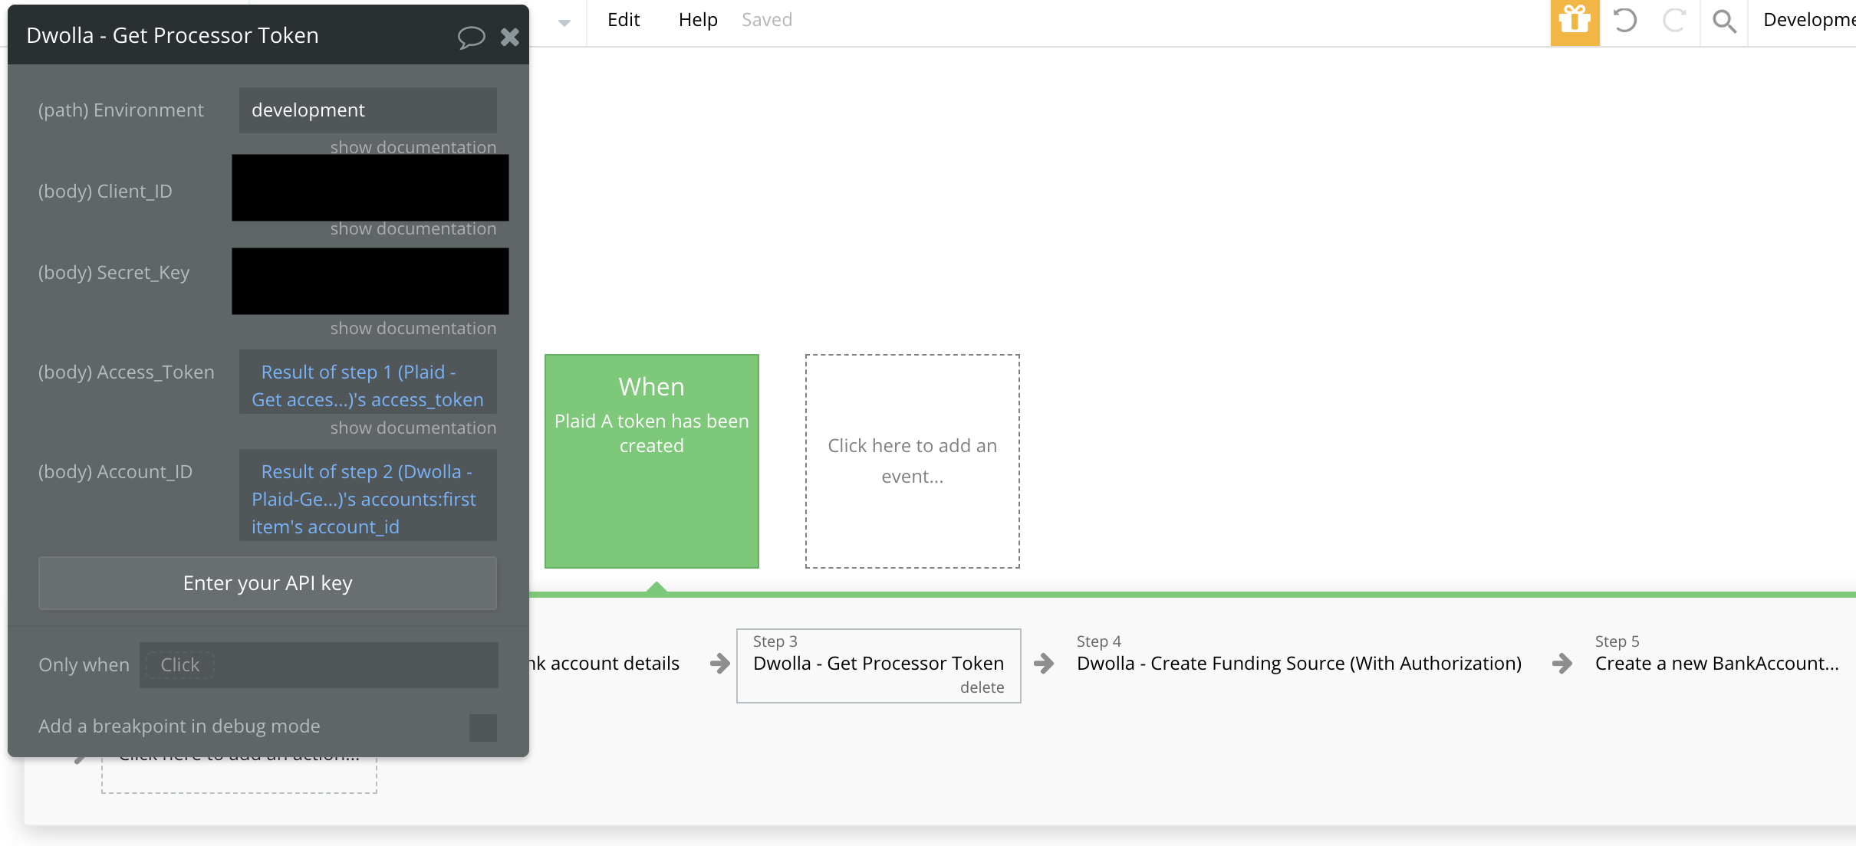The width and height of the screenshot is (1856, 846).
Task: Edit the (path) Environment field
Action: [368, 110]
